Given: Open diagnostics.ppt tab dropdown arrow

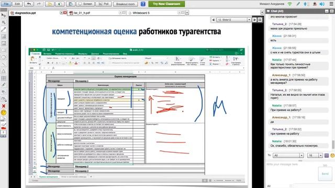Looking at the screenshot, I should point(62,13).
